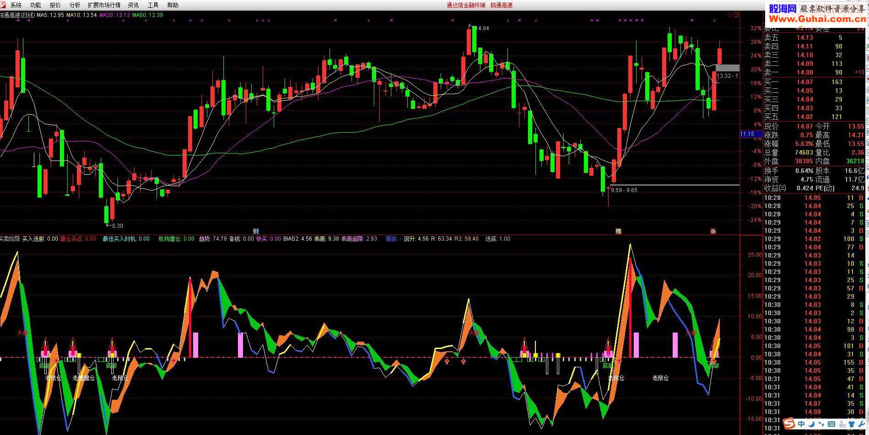
Task: Open the 帮助 menu
Action: [173, 5]
